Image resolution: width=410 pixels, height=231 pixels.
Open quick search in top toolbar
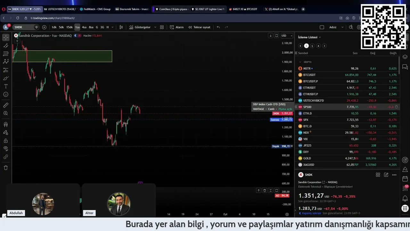pos(351,27)
